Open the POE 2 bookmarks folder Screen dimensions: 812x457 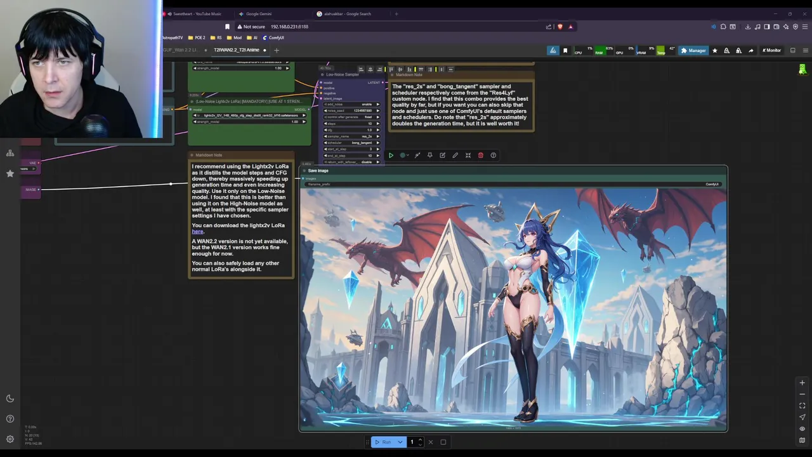coord(196,37)
